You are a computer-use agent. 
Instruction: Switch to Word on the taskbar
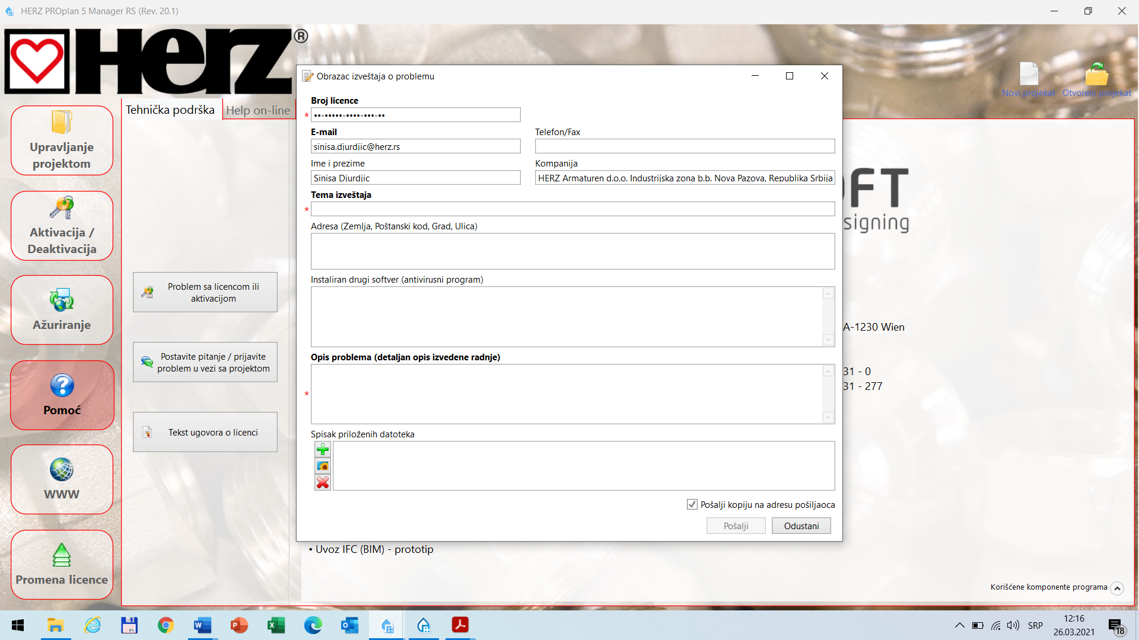tap(202, 625)
